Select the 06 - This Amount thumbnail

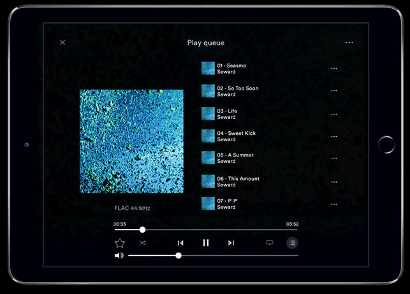pos(208,181)
